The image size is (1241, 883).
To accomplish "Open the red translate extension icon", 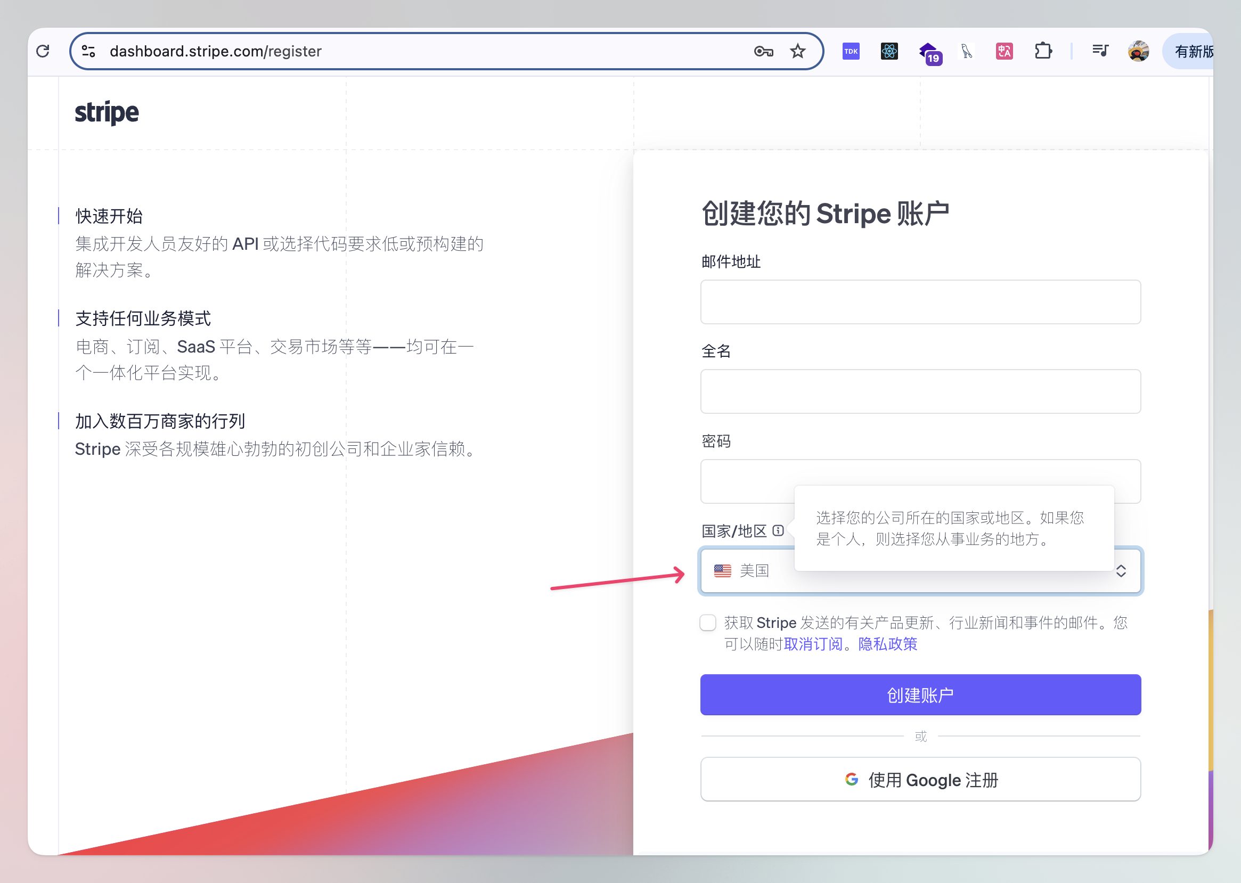I will [x=1005, y=51].
